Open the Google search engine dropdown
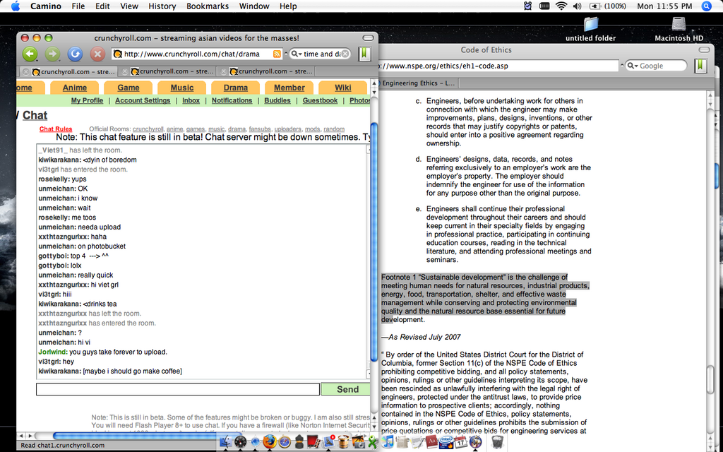Viewport: 723px width, 452px height. pyautogui.click(x=632, y=66)
